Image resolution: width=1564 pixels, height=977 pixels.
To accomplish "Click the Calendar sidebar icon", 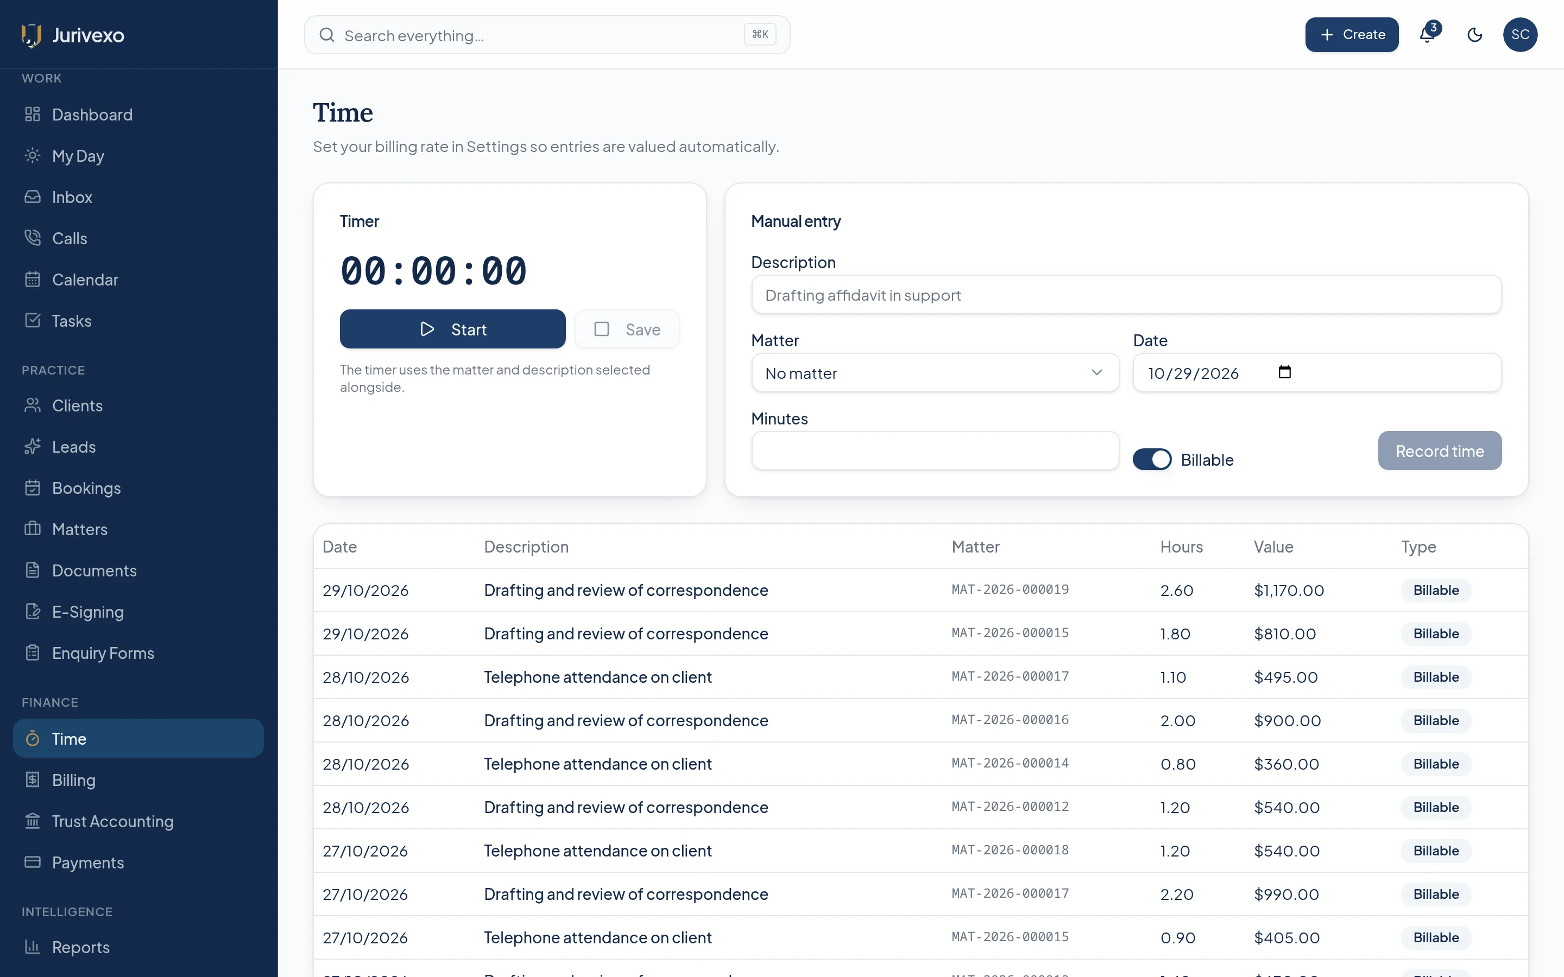I will [x=33, y=280].
